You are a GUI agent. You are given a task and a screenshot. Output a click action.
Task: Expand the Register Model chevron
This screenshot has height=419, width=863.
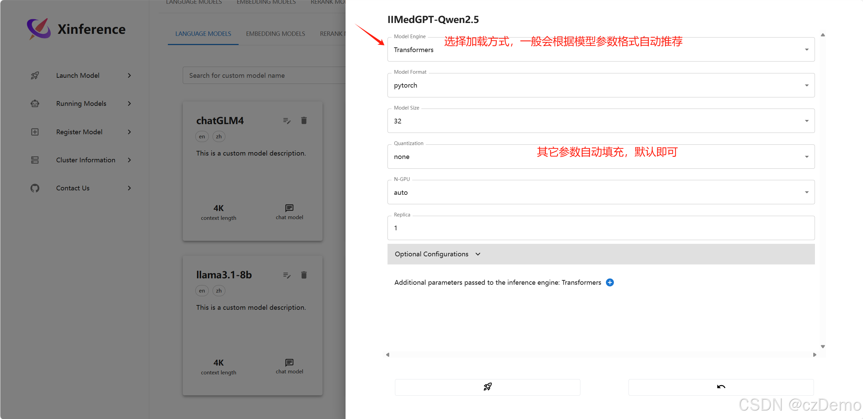pyautogui.click(x=129, y=132)
